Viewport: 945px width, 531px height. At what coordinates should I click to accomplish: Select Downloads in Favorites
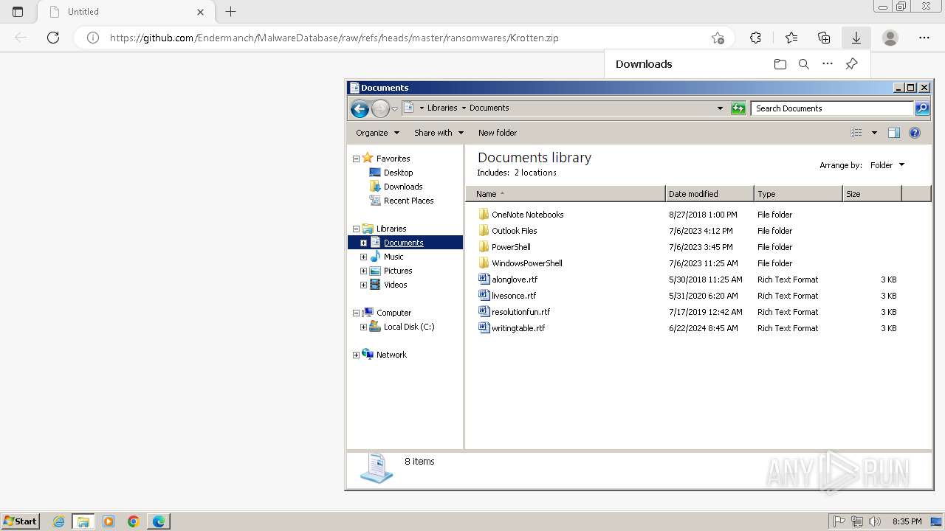402,187
